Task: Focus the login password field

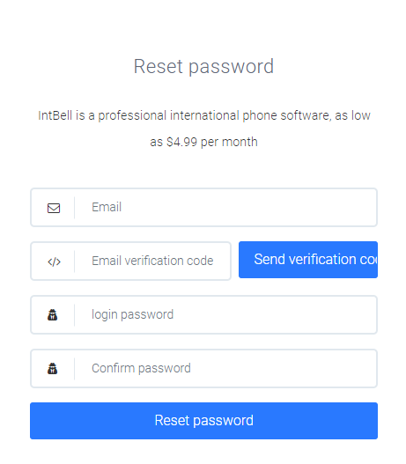Action: click(203, 314)
